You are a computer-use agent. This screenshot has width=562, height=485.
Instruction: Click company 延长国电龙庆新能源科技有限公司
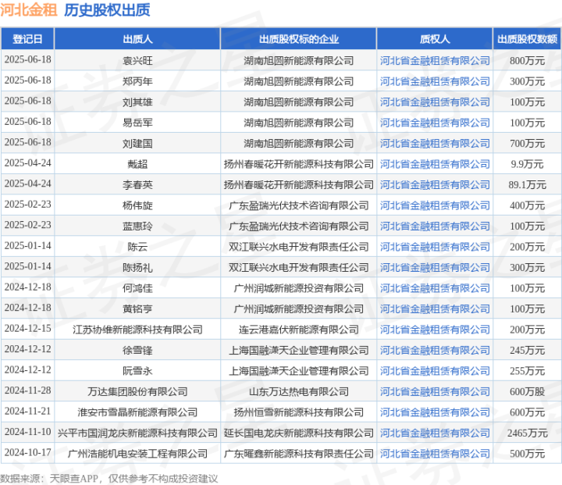[298, 433]
